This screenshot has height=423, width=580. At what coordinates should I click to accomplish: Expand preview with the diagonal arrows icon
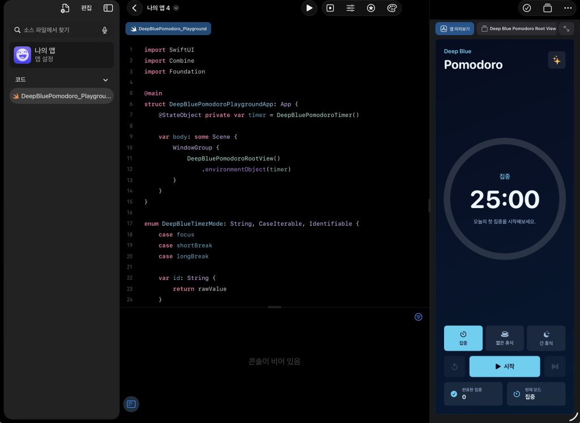click(566, 29)
